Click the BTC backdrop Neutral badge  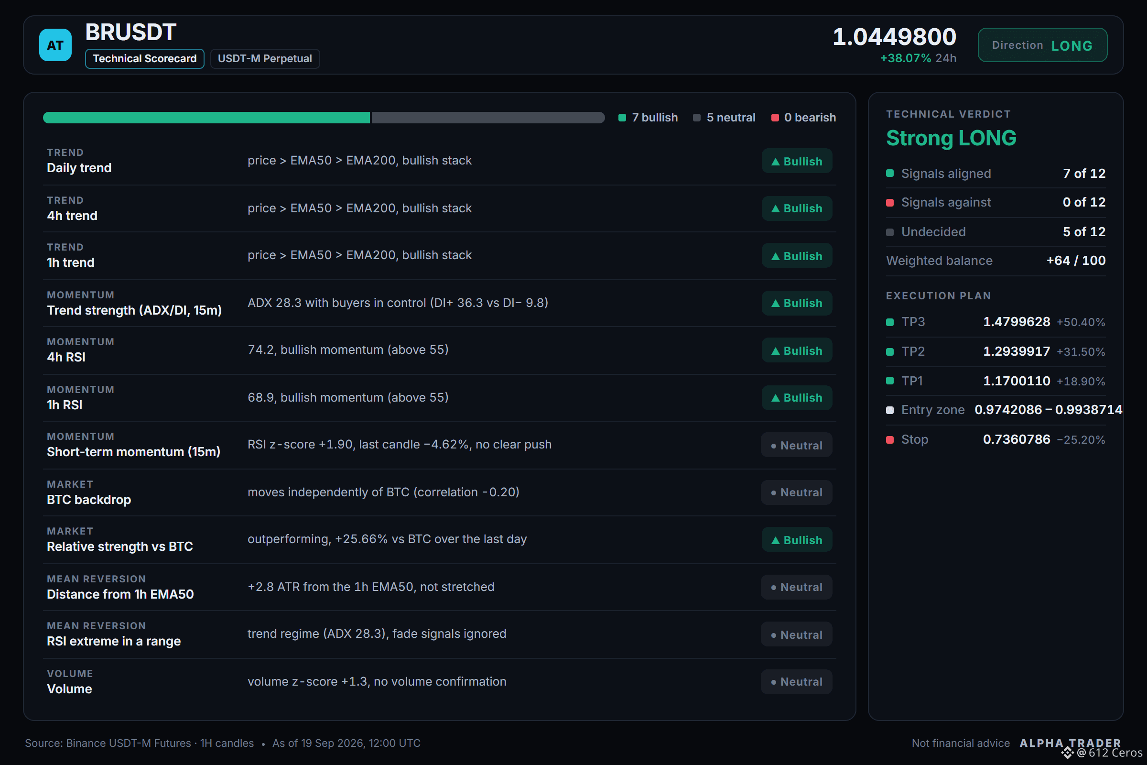796,492
